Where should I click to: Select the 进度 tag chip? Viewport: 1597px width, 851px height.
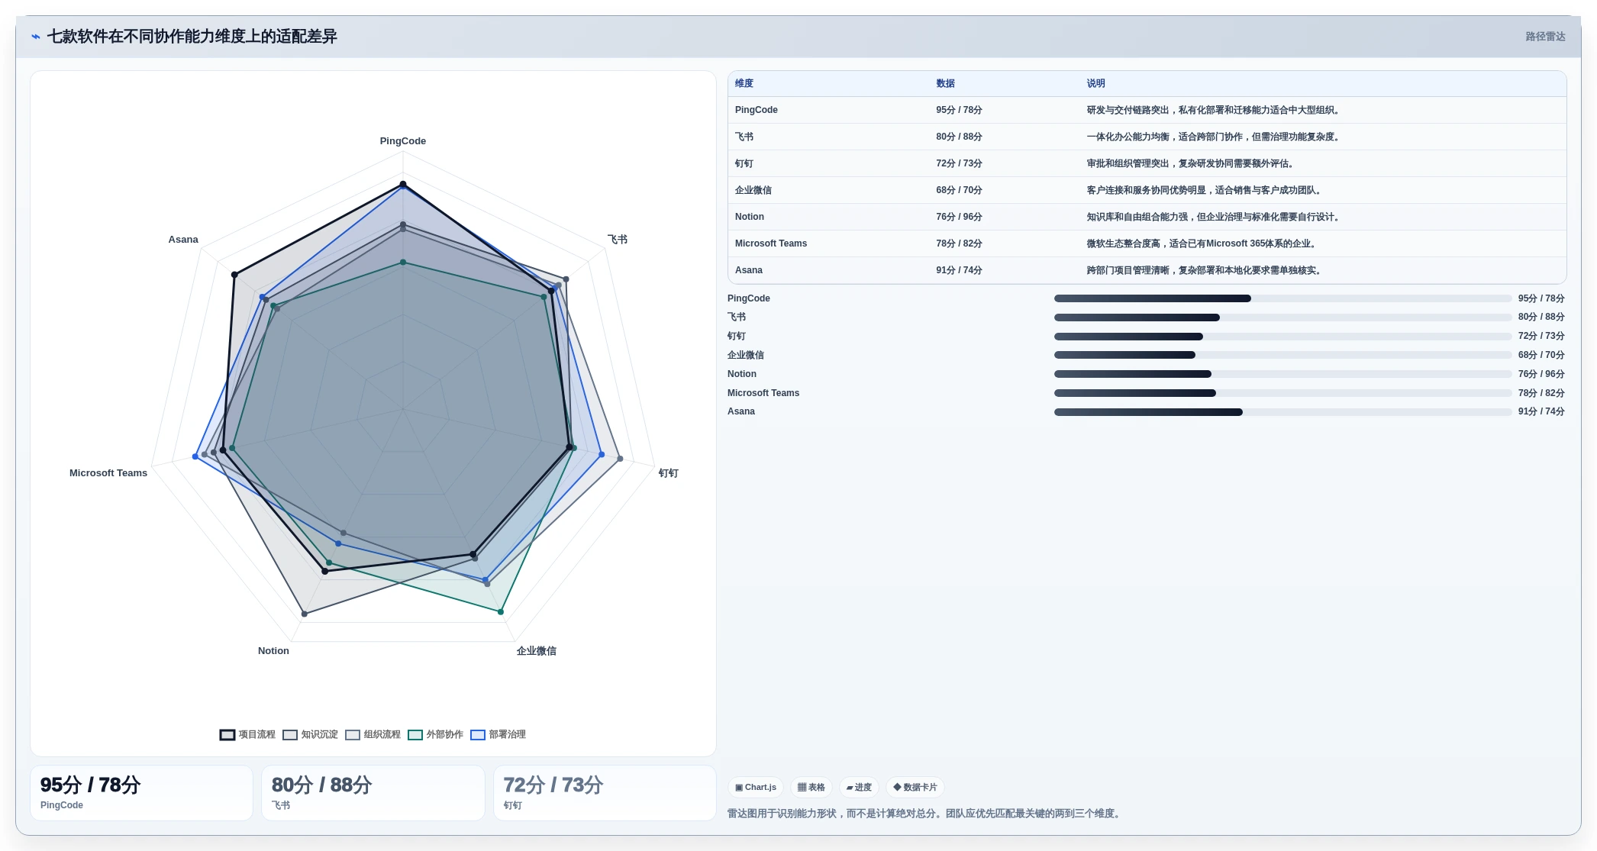[x=859, y=787]
